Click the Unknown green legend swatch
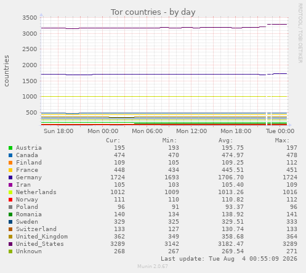The height and width of the screenshot is (273, 306). click(10, 251)
